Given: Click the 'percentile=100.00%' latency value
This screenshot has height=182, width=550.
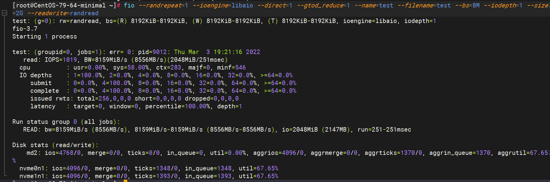Looking at the screenshot, I should pyautogui.click(x=178, y=106).
